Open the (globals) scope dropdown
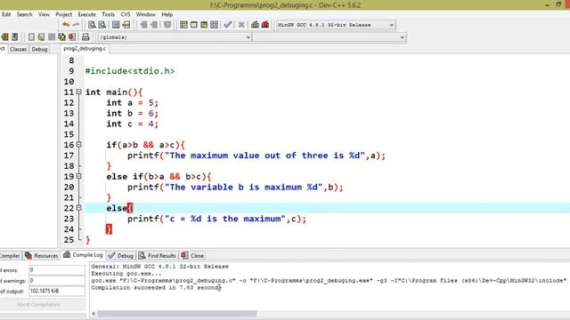Image resolution: width=570 pixels, height=320 pixels. tap(175, 37)
